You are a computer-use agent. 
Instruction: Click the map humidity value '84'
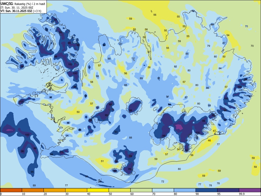coord(220,68)
